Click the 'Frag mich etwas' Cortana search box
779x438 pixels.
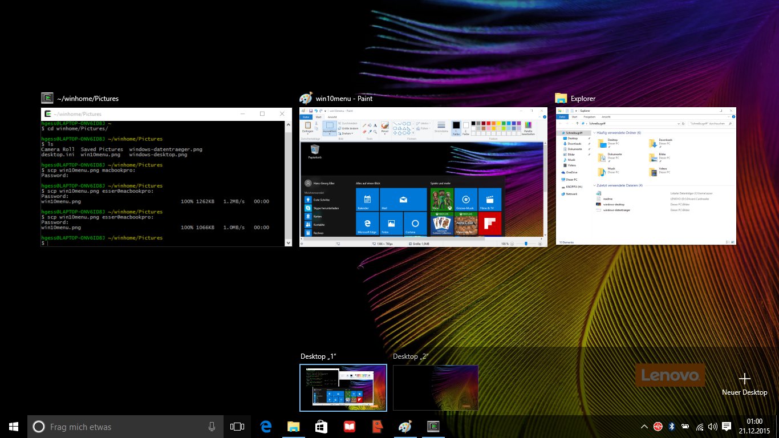(x=125, y=426)
